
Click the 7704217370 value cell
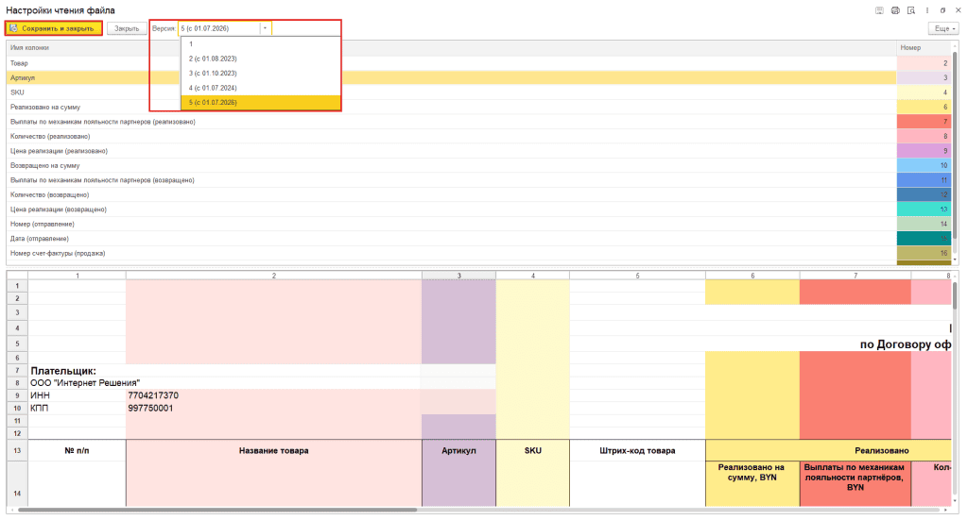(274, 395)
